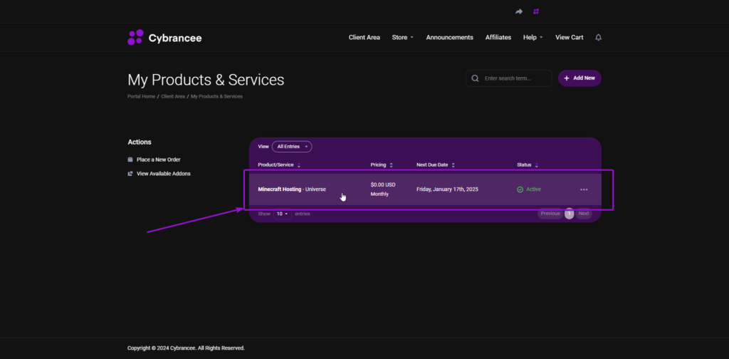Open the Minecraft Hosting - Universe service
The width and height of the screenshot is (729, 359).
[x=292, y=189]
